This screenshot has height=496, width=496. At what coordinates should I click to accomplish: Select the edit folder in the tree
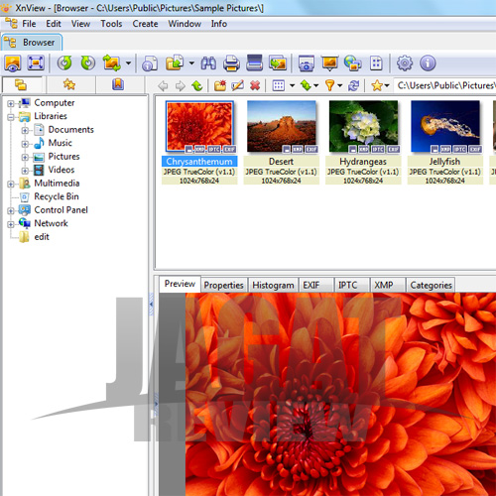[42, 237]
